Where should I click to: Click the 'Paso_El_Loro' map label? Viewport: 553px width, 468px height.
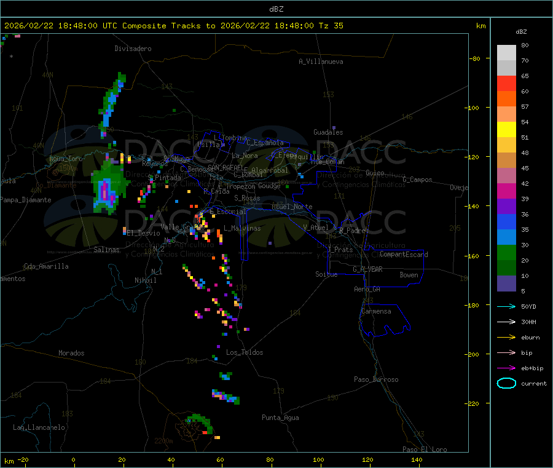425,450
